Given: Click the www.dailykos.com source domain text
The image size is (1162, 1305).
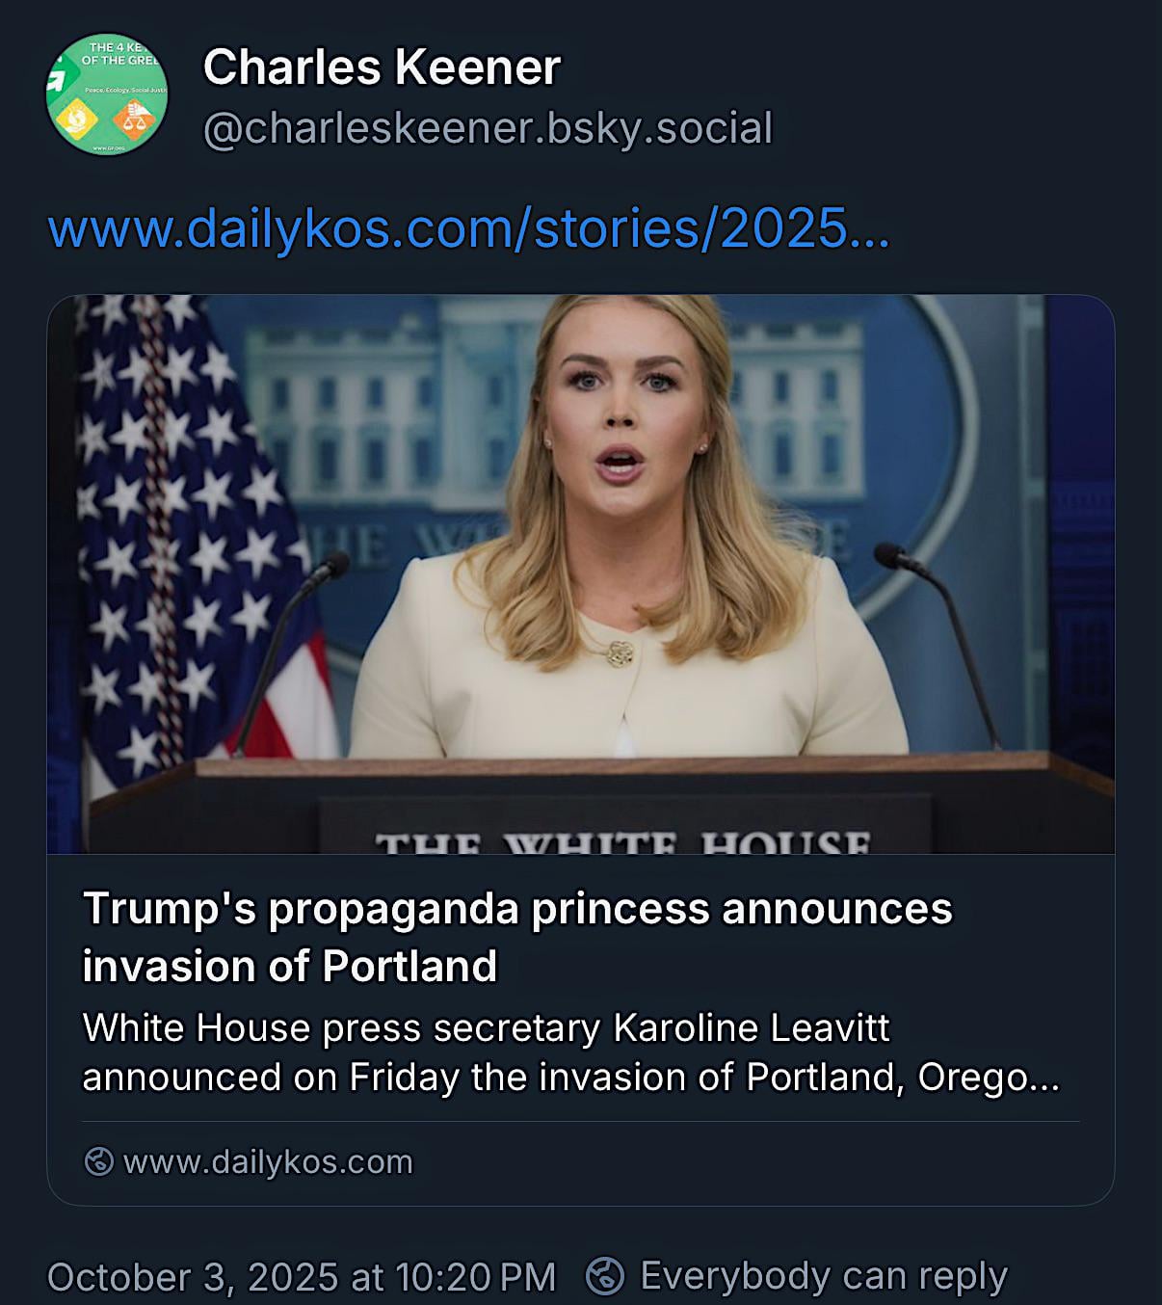Looking at the screenshot, I should [x=268, y=1161].
